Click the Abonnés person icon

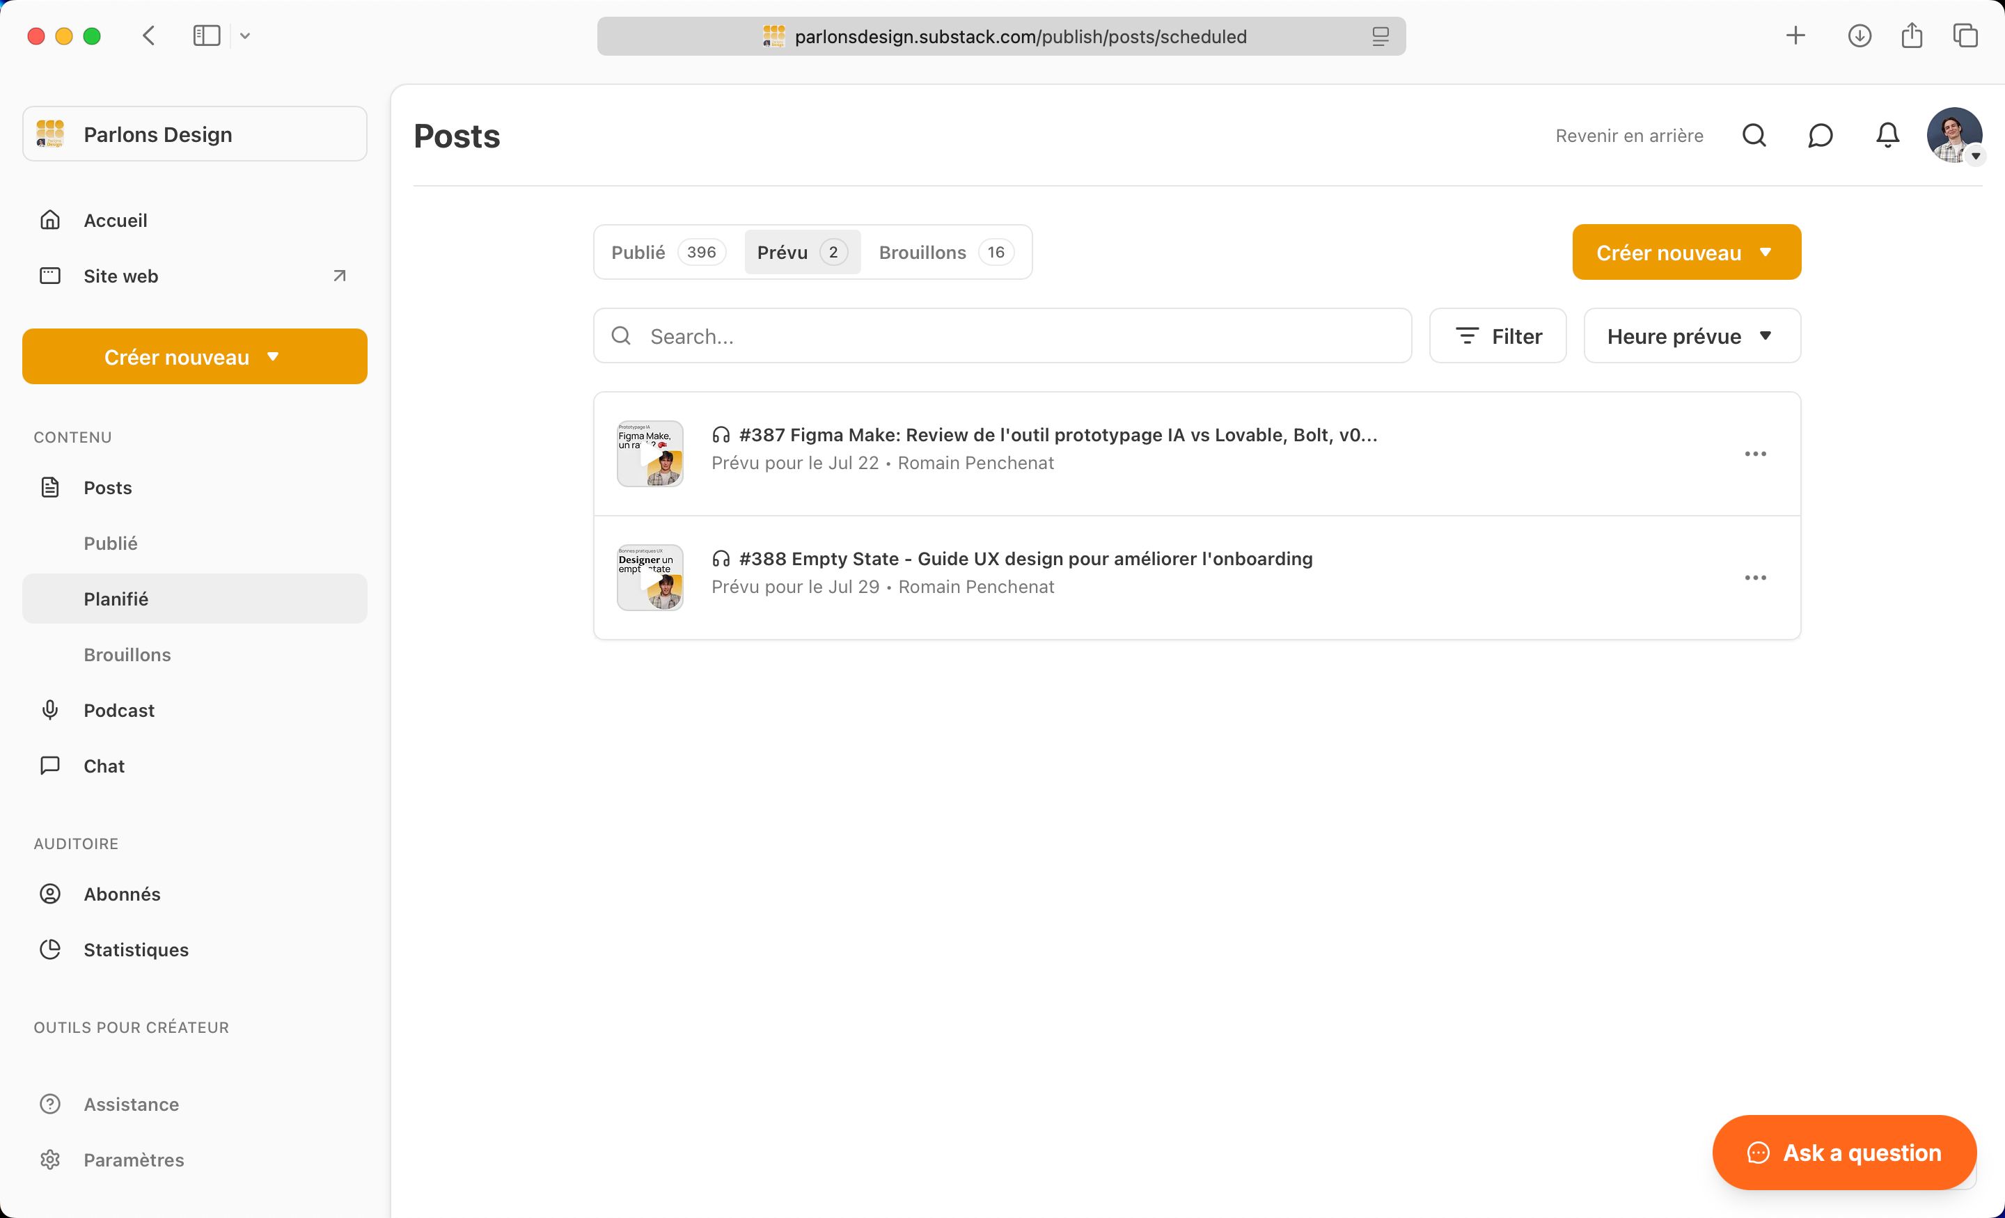click(50, 894)
